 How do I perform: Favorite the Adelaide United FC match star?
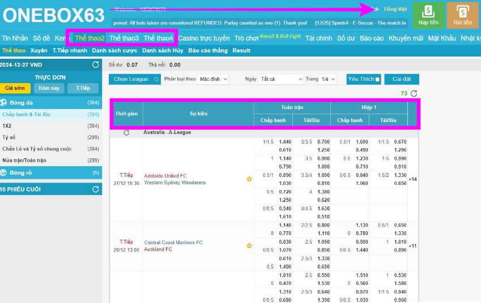click(249, 179)
